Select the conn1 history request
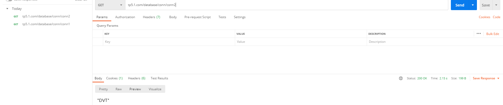This screenshot has width=503, height=105. click(46, 24)
